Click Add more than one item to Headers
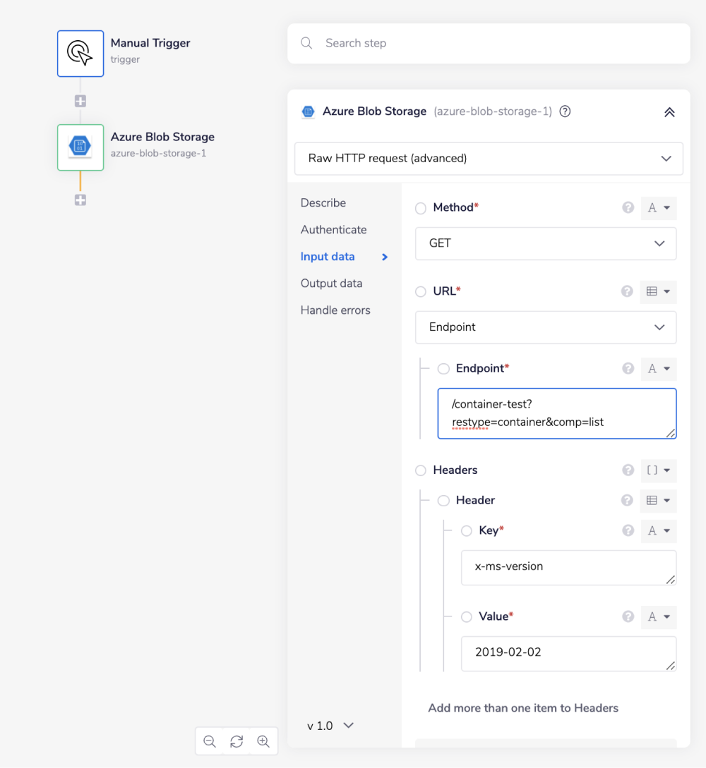 pyautogui.click(x=523, y=708)
